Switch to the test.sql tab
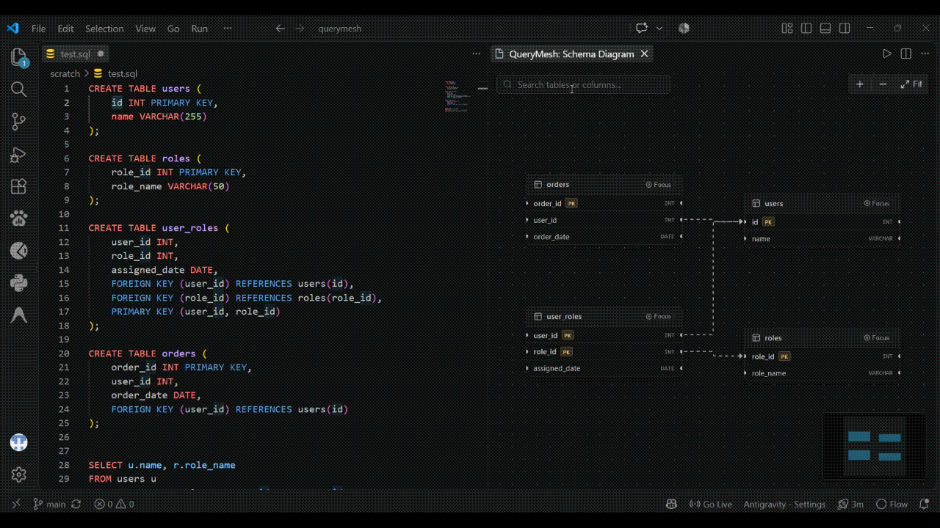The width and height of the screenshot is (940, 528). tap(76, 54)
